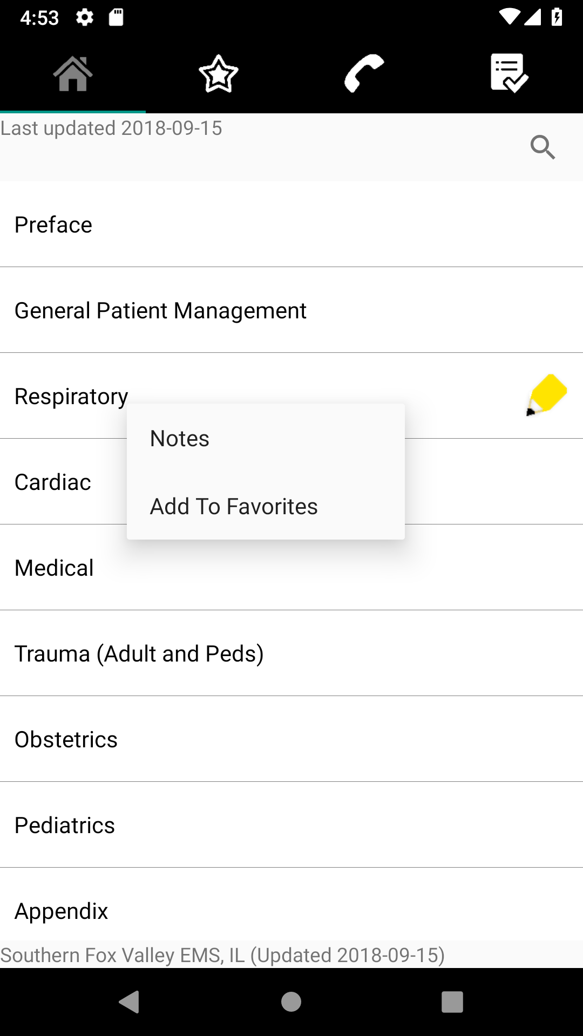The width and height of the screenshot is (583, 1036).
Task: Tap the Android home circle button
Action: (x=291, y=1002)
